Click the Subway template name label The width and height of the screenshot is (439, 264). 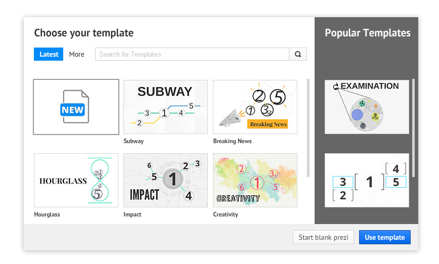tap(134, 141)
